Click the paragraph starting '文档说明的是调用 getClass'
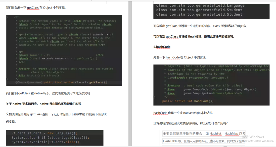Image resolution: width=276 pixels, height=147 pixels. 56,114
